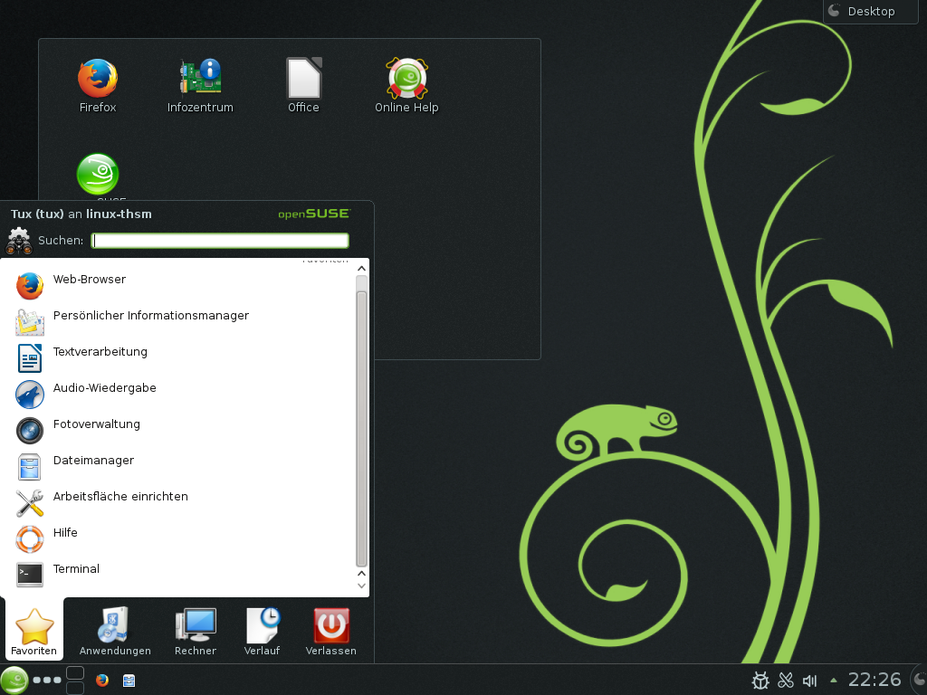This screenshot has height=695, width=927.
Task: Open Hilfe in the favorites list
Action: [65, 533]
